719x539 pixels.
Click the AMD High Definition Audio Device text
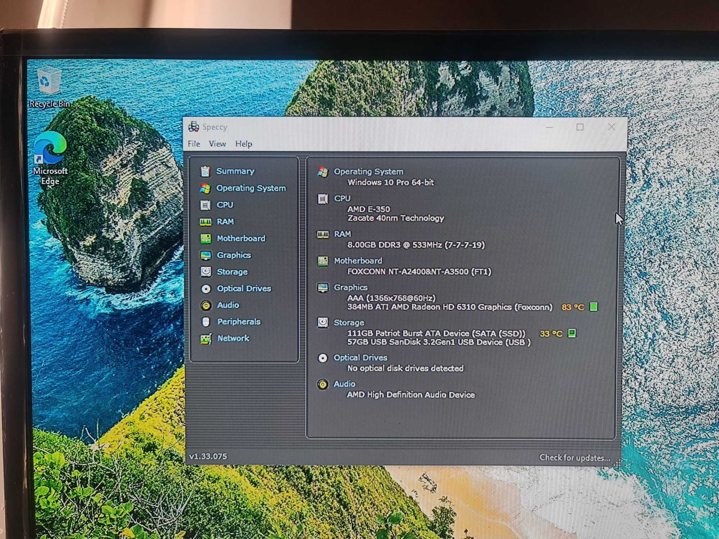click(x=411, y=395)
